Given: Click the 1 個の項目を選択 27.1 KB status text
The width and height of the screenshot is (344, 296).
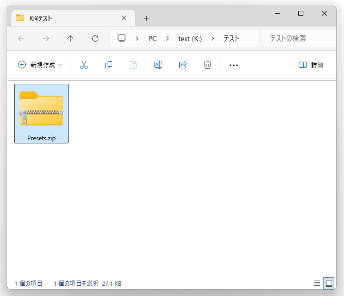Looking at the screenshot, I should pos(88,284).
